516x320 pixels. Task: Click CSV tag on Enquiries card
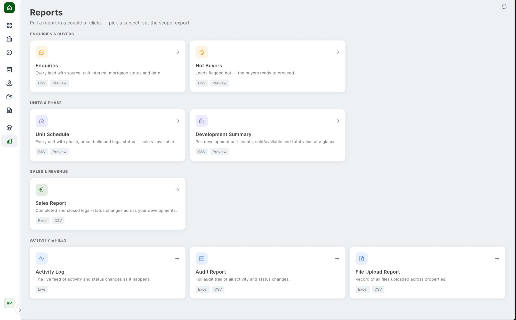[x=42, y=83]
